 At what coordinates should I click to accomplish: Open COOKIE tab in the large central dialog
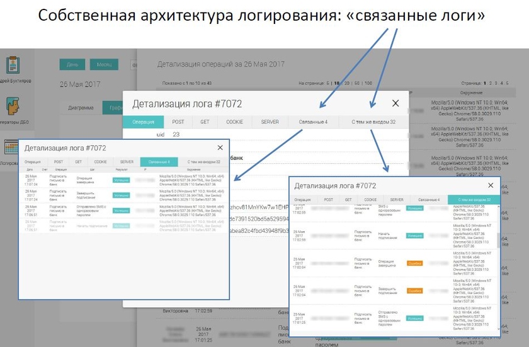[234, 122]
